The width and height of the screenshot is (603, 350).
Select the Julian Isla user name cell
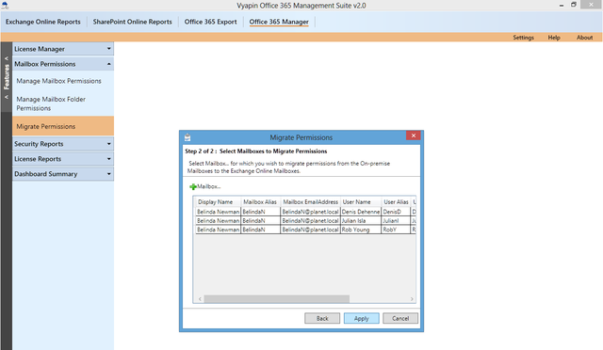point(361,220)
